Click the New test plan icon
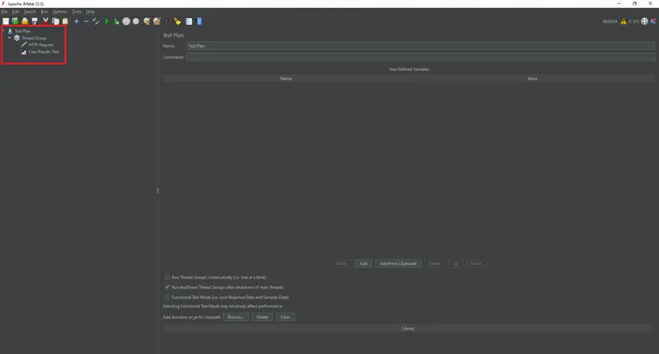Screen dimensions: 659x354 (x=5, y=21)
